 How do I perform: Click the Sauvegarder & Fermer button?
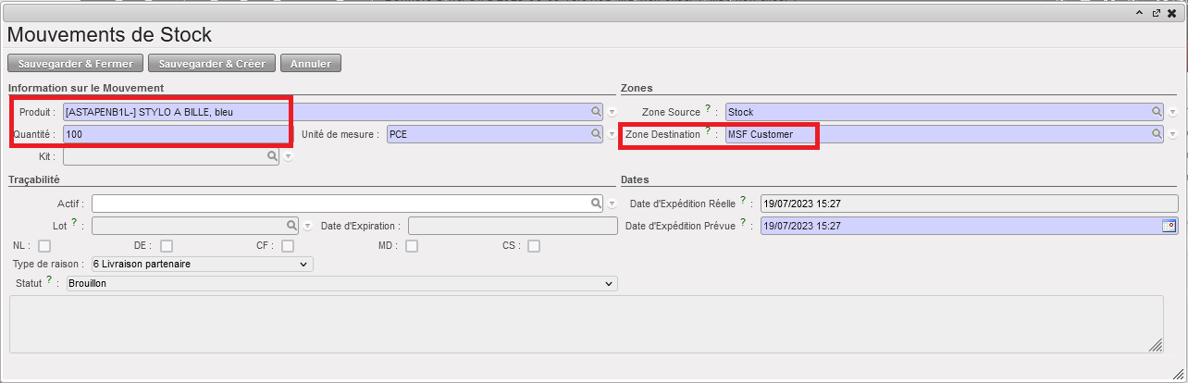[76, 64]
